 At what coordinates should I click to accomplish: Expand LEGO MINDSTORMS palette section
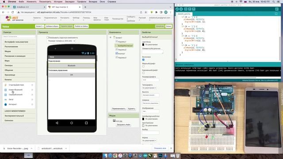tap(19, 111)
